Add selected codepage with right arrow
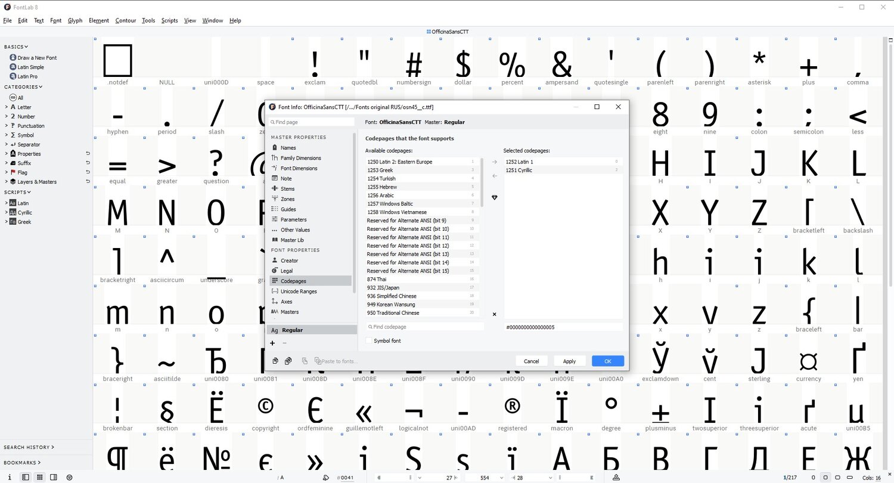Viewport: 894px width, 483px height. [494, 162]
